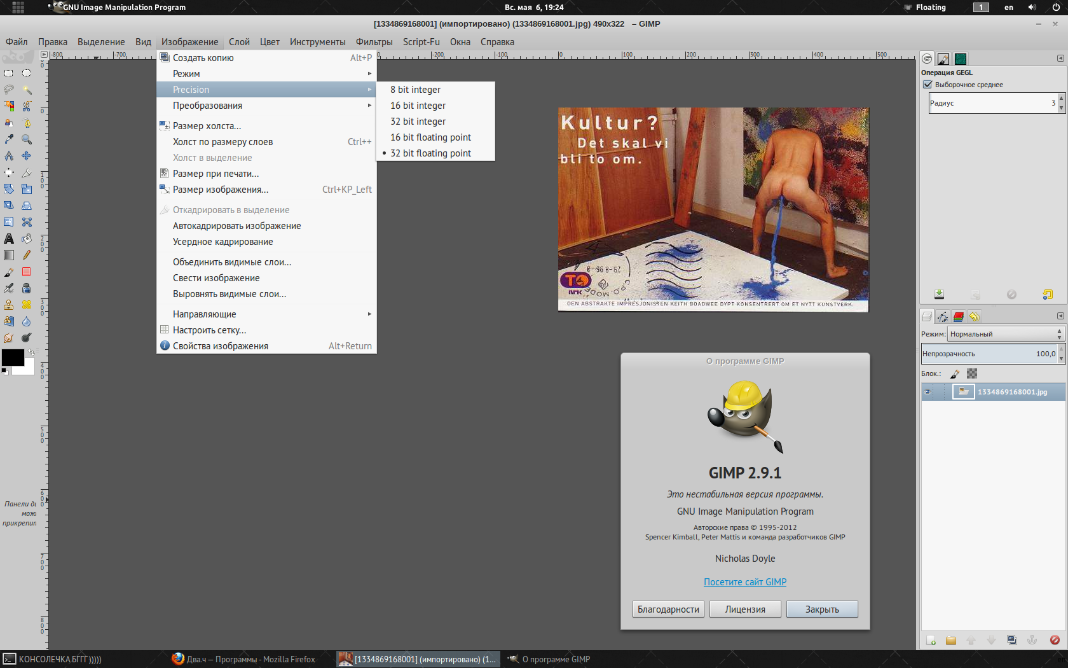Toggle the 'Выборочное среднее' checkbox

click(x=928, y=85)
